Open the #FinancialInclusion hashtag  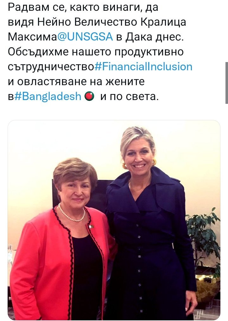click(143, 67)
